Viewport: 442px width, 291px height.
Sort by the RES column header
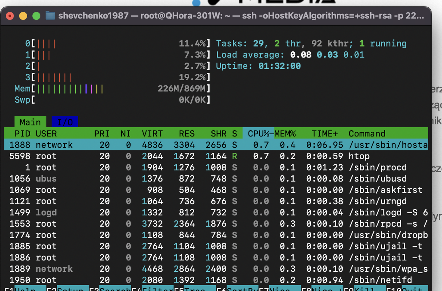[187, 133]
